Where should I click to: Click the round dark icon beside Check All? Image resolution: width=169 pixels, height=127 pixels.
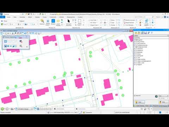pos(156,96)
